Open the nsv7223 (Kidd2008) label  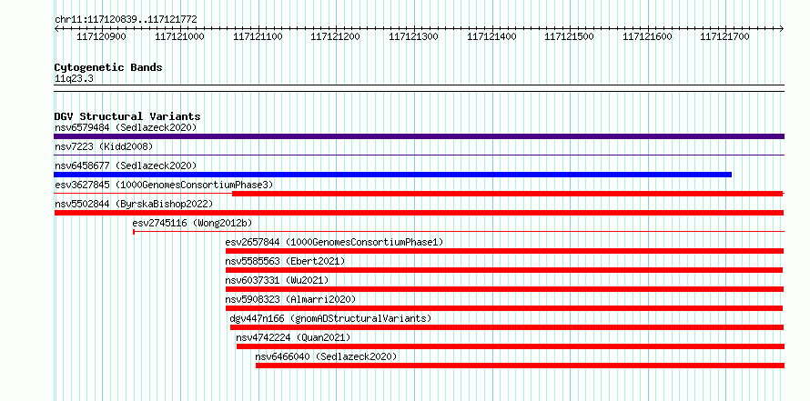[x=104, y=147]
